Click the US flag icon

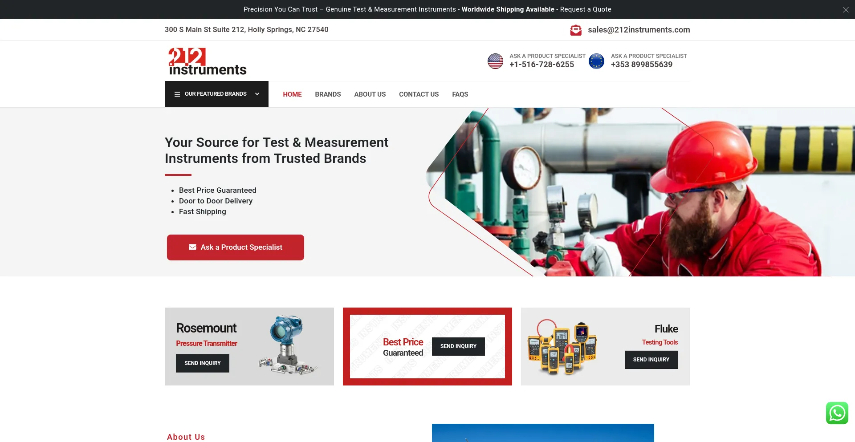pos(495,61)
